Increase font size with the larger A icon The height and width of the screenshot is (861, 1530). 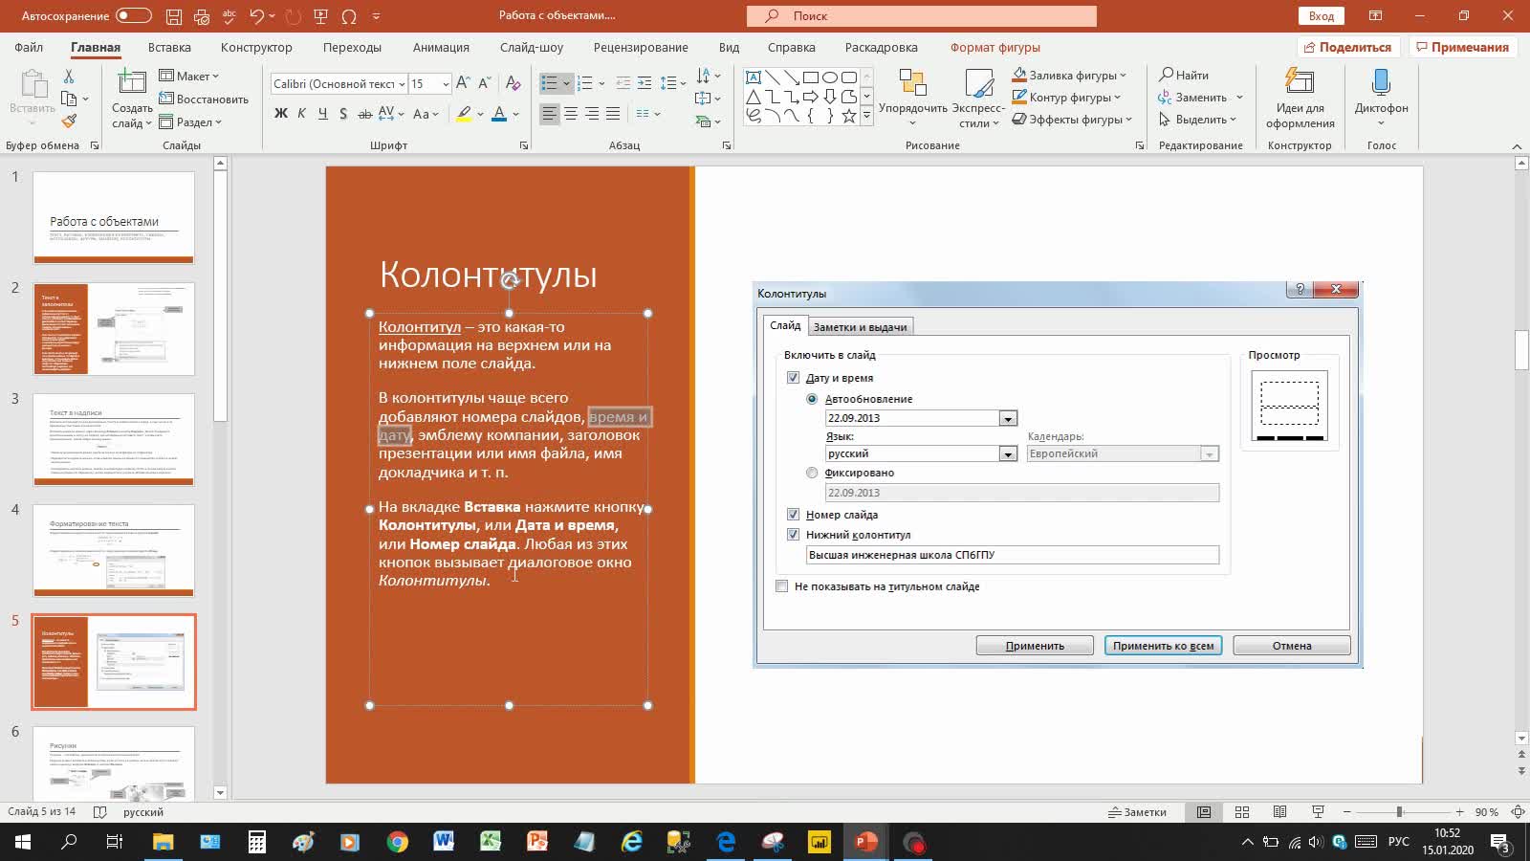(463, 83)
